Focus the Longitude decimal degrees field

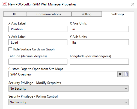pyautogui.click(x=99, y=62)
